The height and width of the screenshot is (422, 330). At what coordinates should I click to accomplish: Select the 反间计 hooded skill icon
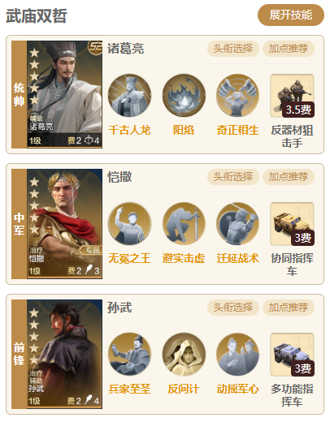tap(184, 355)
